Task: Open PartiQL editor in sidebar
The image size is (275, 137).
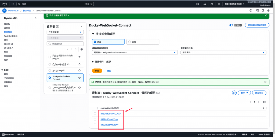Action: [11, 36]
